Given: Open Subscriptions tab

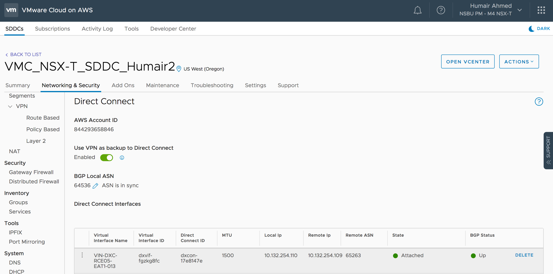Looking at the screenshot, I should 52,29.
